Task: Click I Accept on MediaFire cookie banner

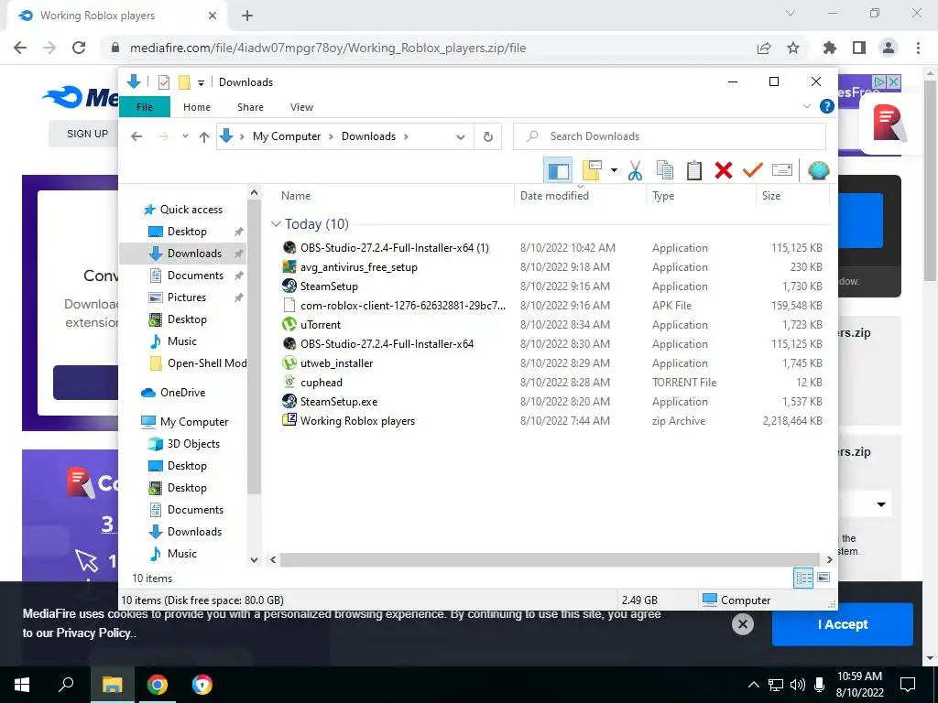Action: (843, 624)
